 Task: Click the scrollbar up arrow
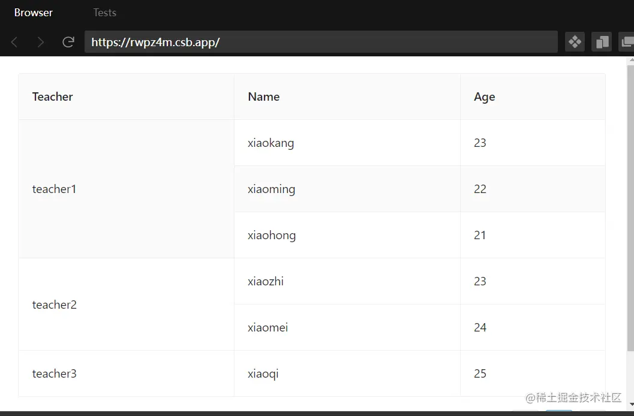[x=630, y=61]
